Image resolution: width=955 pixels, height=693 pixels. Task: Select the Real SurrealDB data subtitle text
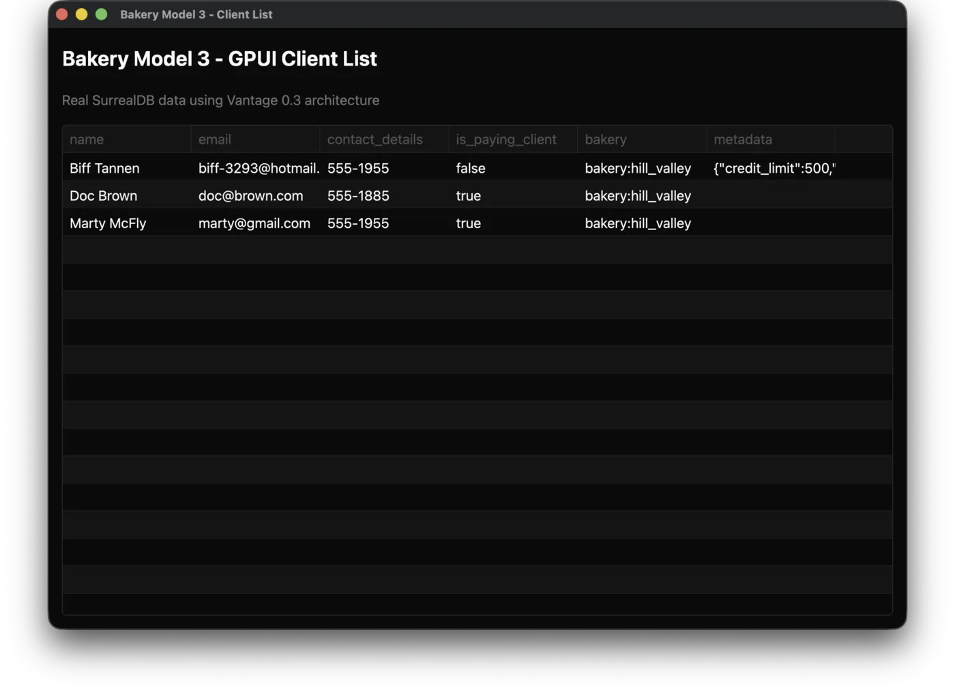(x=220, y=100)
